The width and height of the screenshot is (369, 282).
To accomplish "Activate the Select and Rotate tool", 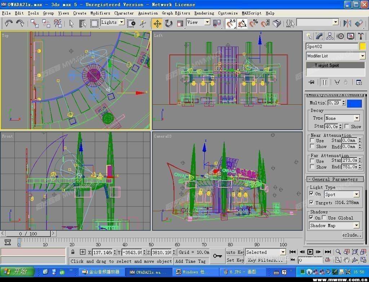I will (169, 23).
